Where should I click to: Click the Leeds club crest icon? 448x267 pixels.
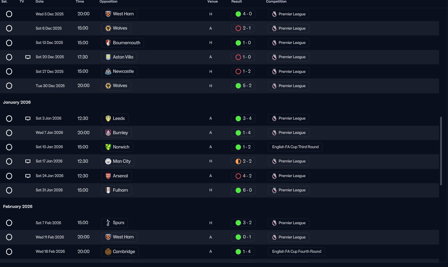(108, 119)
